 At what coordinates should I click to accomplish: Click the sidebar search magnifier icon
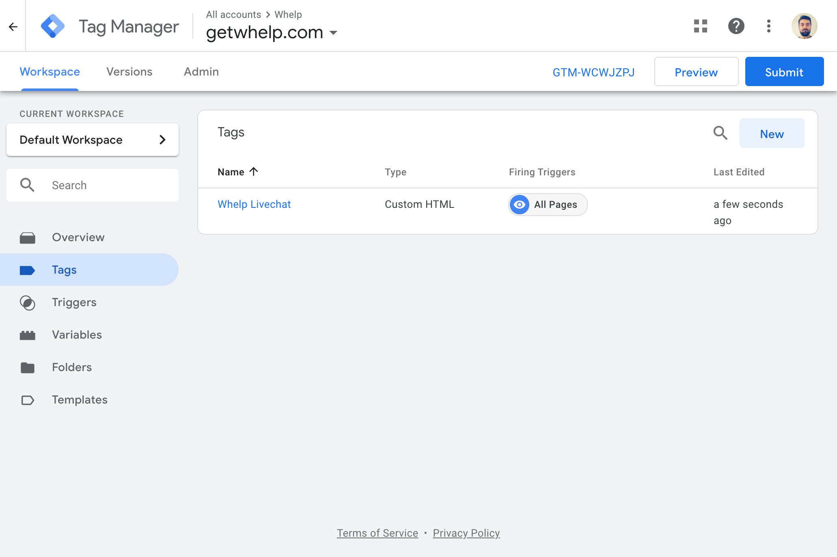click(27, 185)
